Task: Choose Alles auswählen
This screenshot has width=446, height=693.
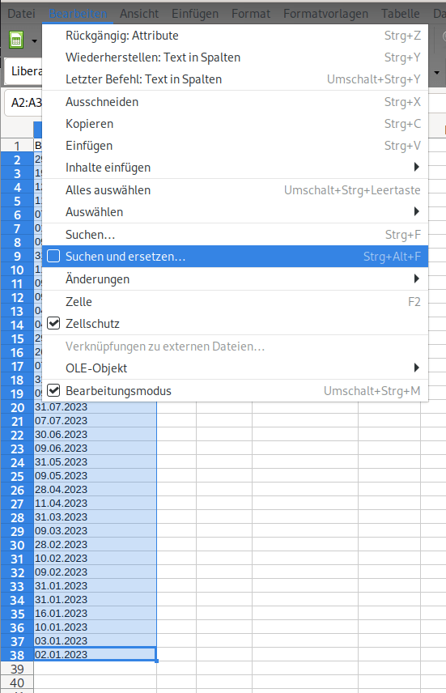Action: pyautogui.click(x=236, y=190)
